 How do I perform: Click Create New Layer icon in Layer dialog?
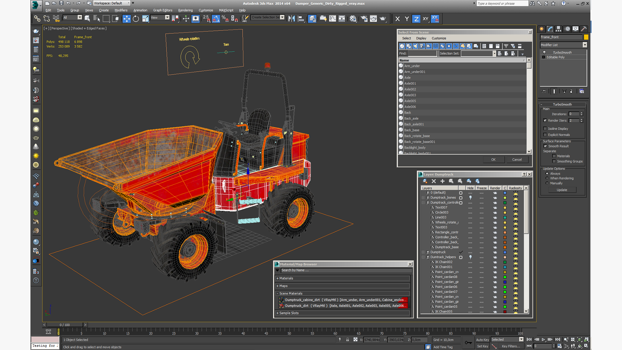425,181
